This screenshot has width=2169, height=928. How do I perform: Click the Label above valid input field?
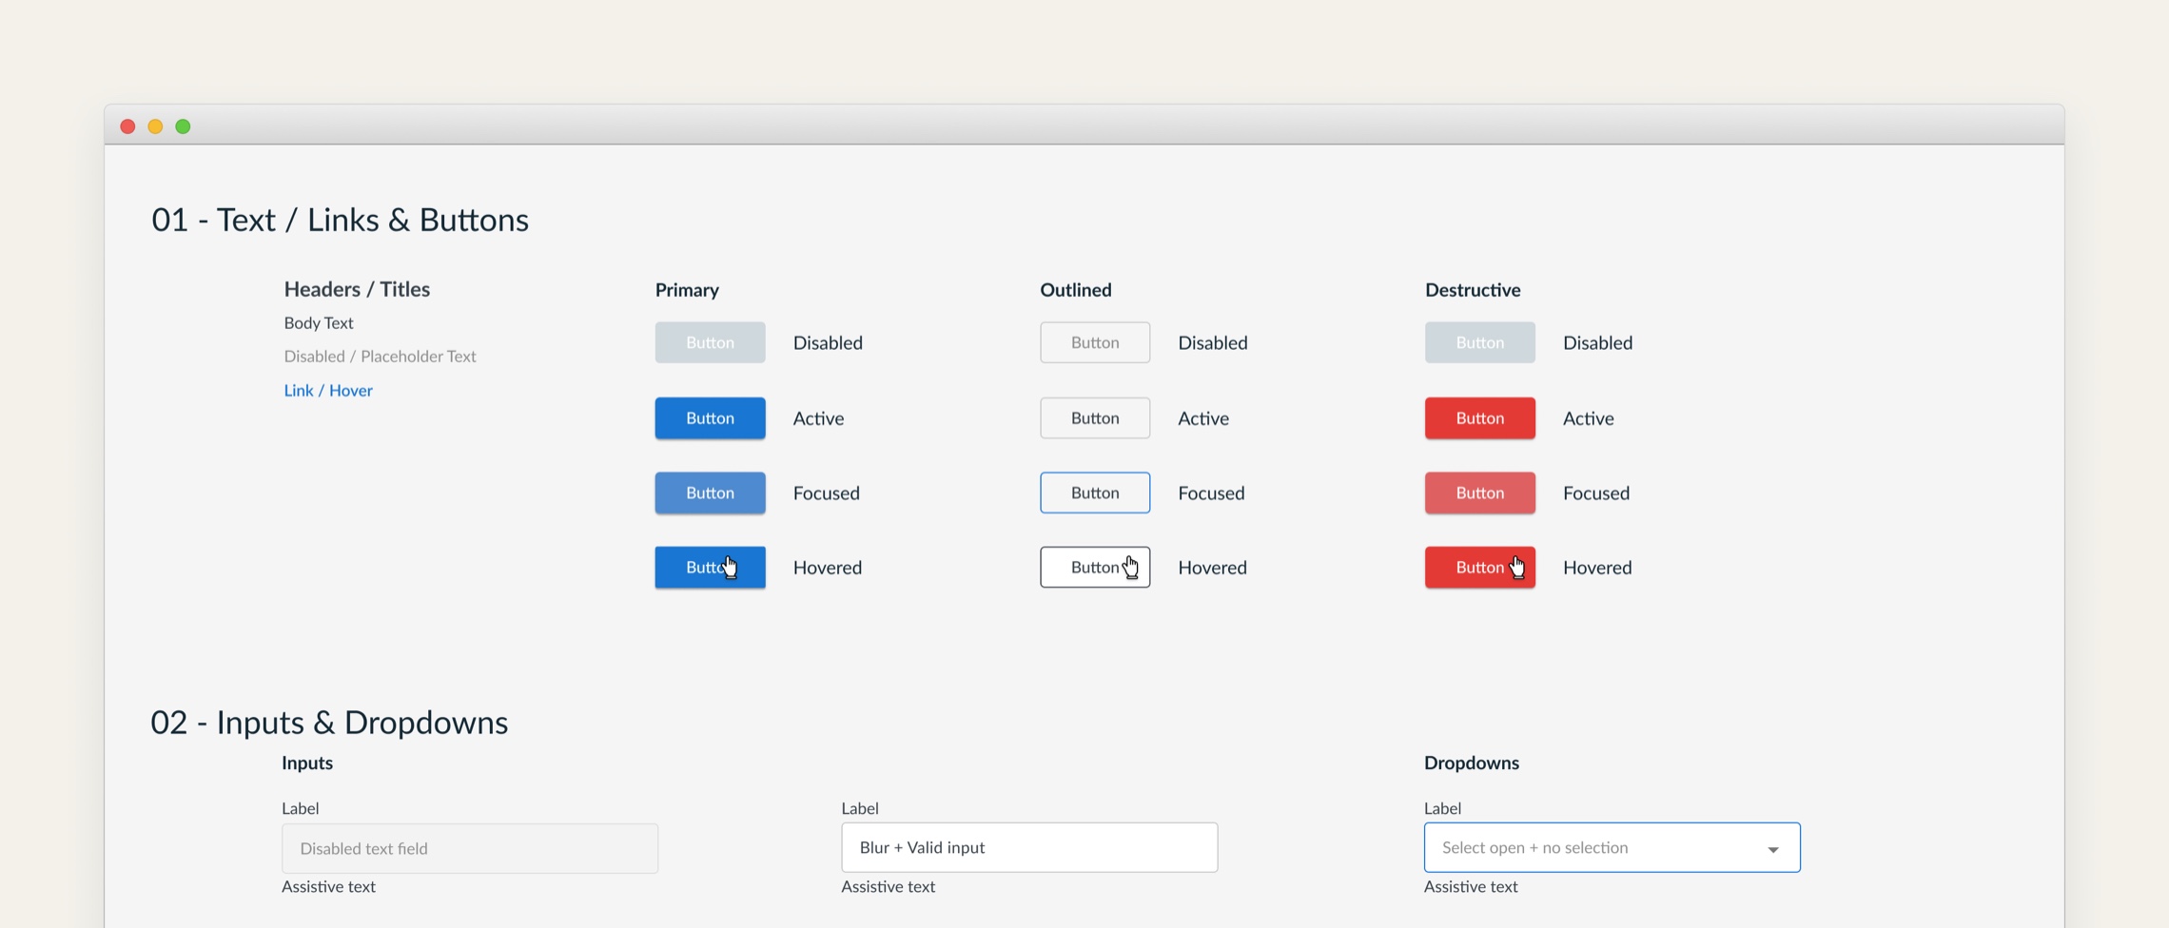tap(860, 808)
